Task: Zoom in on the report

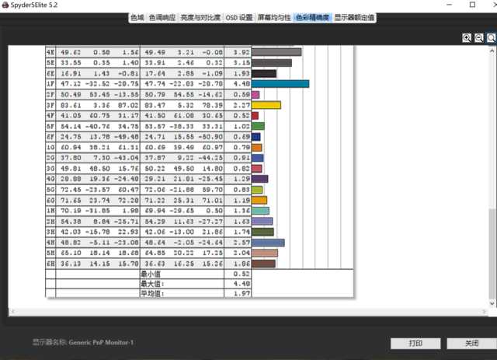Action: [467, 38]
